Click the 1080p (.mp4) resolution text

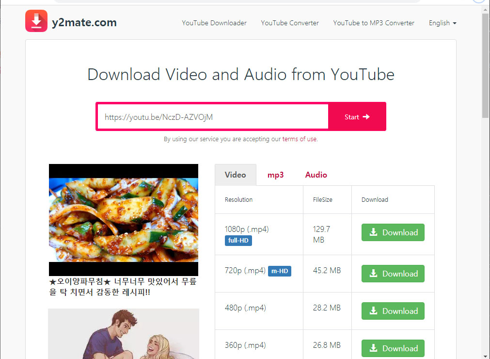click(247, 229)
